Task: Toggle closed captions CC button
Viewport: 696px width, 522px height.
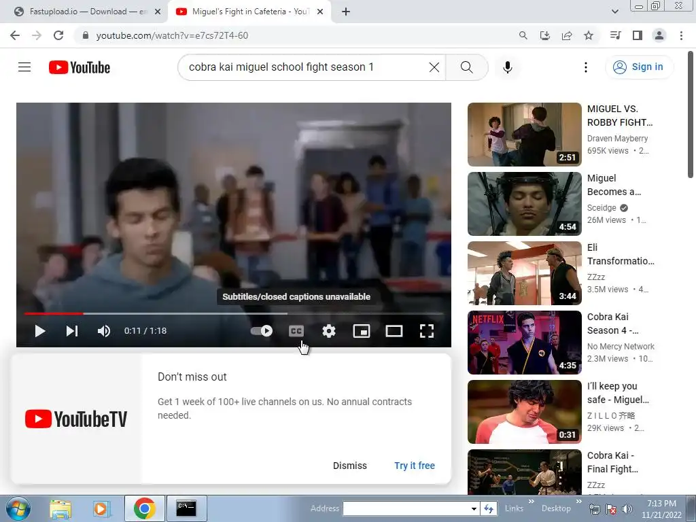Action: point(296,331)
